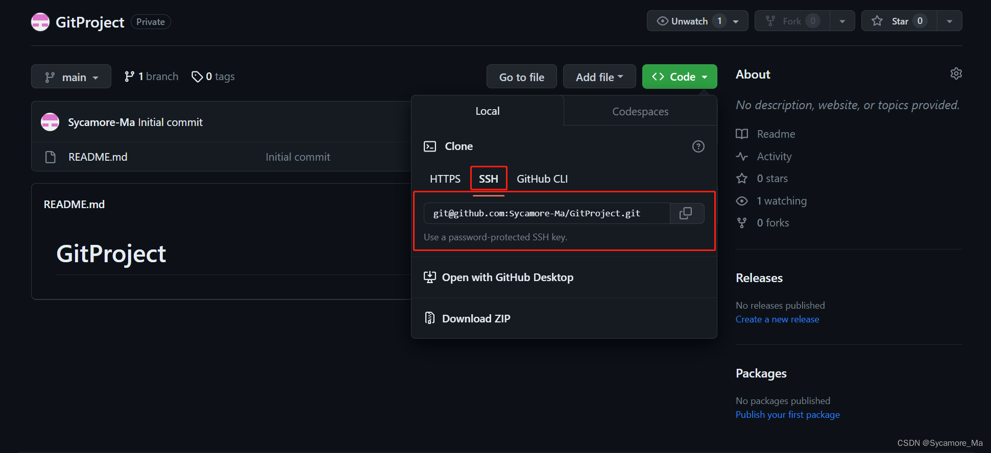The height and width of the screenshot is (453, 991).
Task: Click the star icon next to 0 stars
Action: point(742,178)
